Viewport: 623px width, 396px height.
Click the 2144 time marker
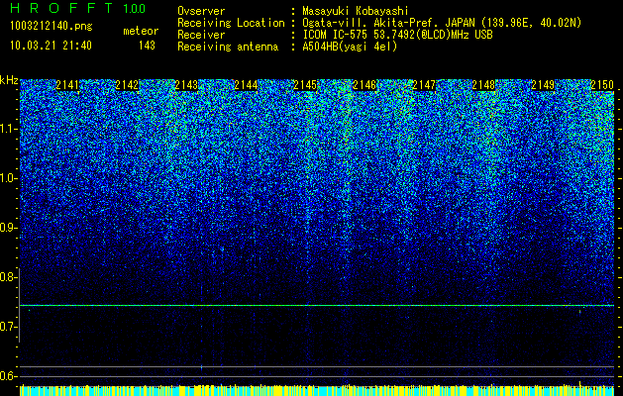pos(246,85)
